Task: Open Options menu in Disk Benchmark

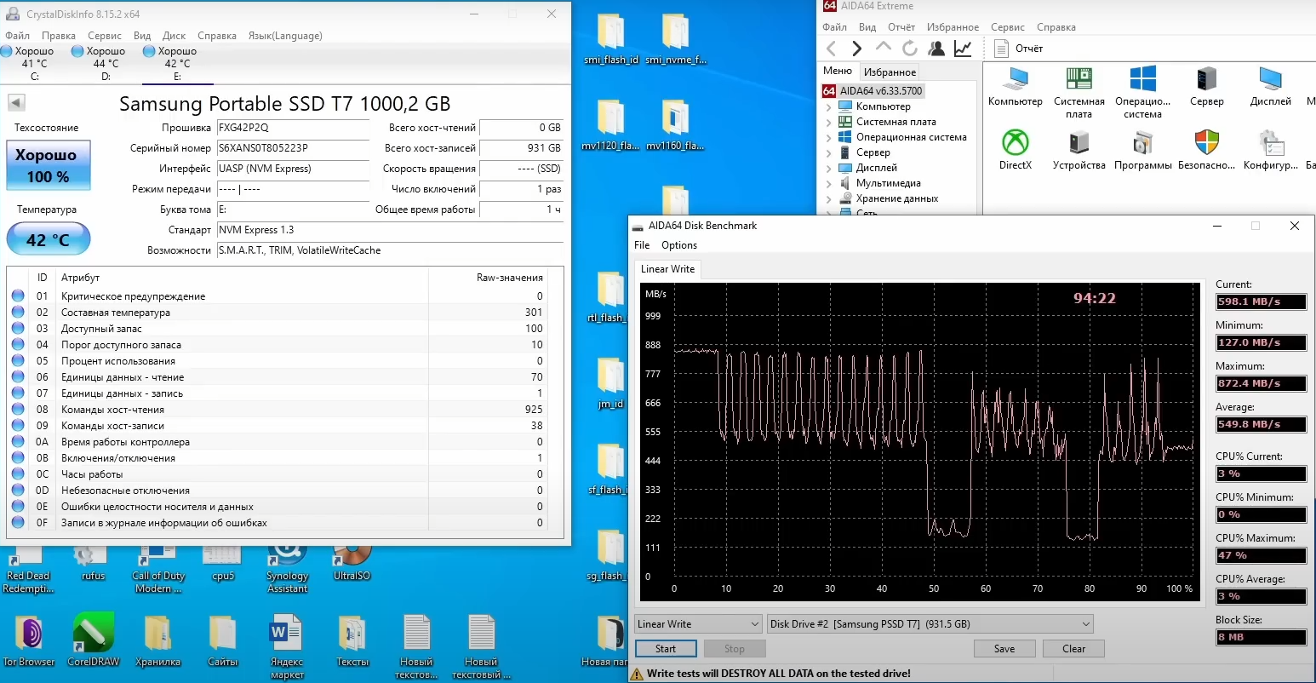Action: 679,245
